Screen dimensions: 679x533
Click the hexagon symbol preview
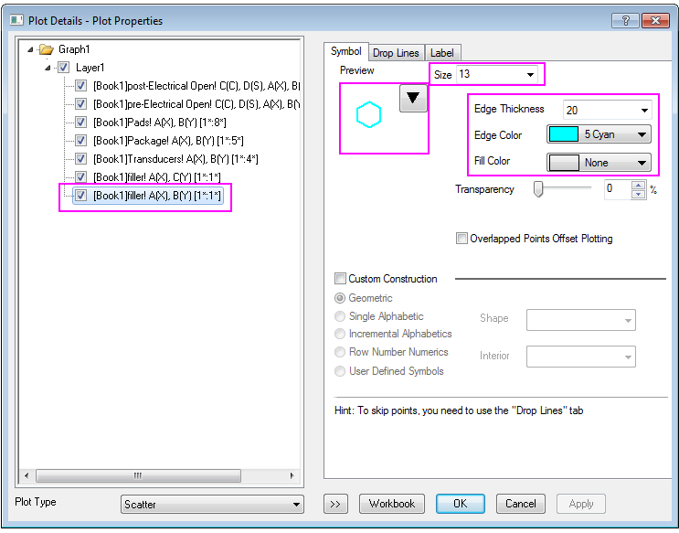(x=368, y=114)
